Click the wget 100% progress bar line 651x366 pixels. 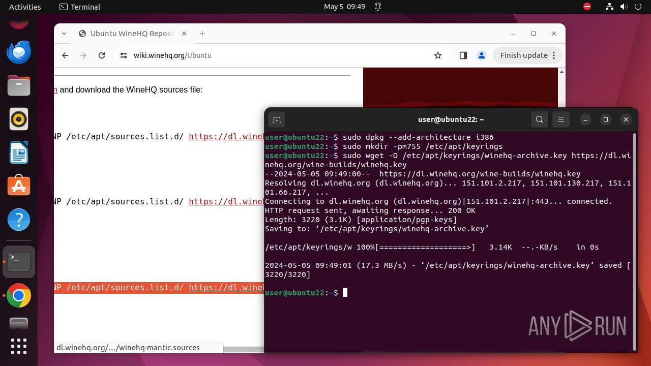tap(432, 247)
